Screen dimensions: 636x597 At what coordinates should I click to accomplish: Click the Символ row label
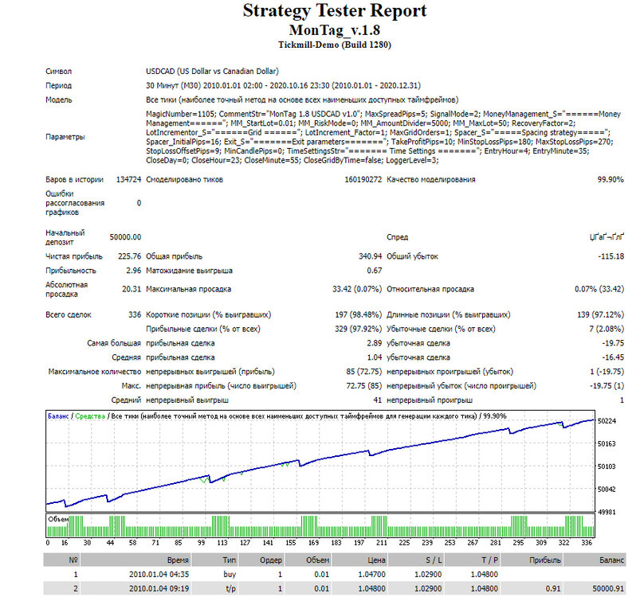click(58, 72)
